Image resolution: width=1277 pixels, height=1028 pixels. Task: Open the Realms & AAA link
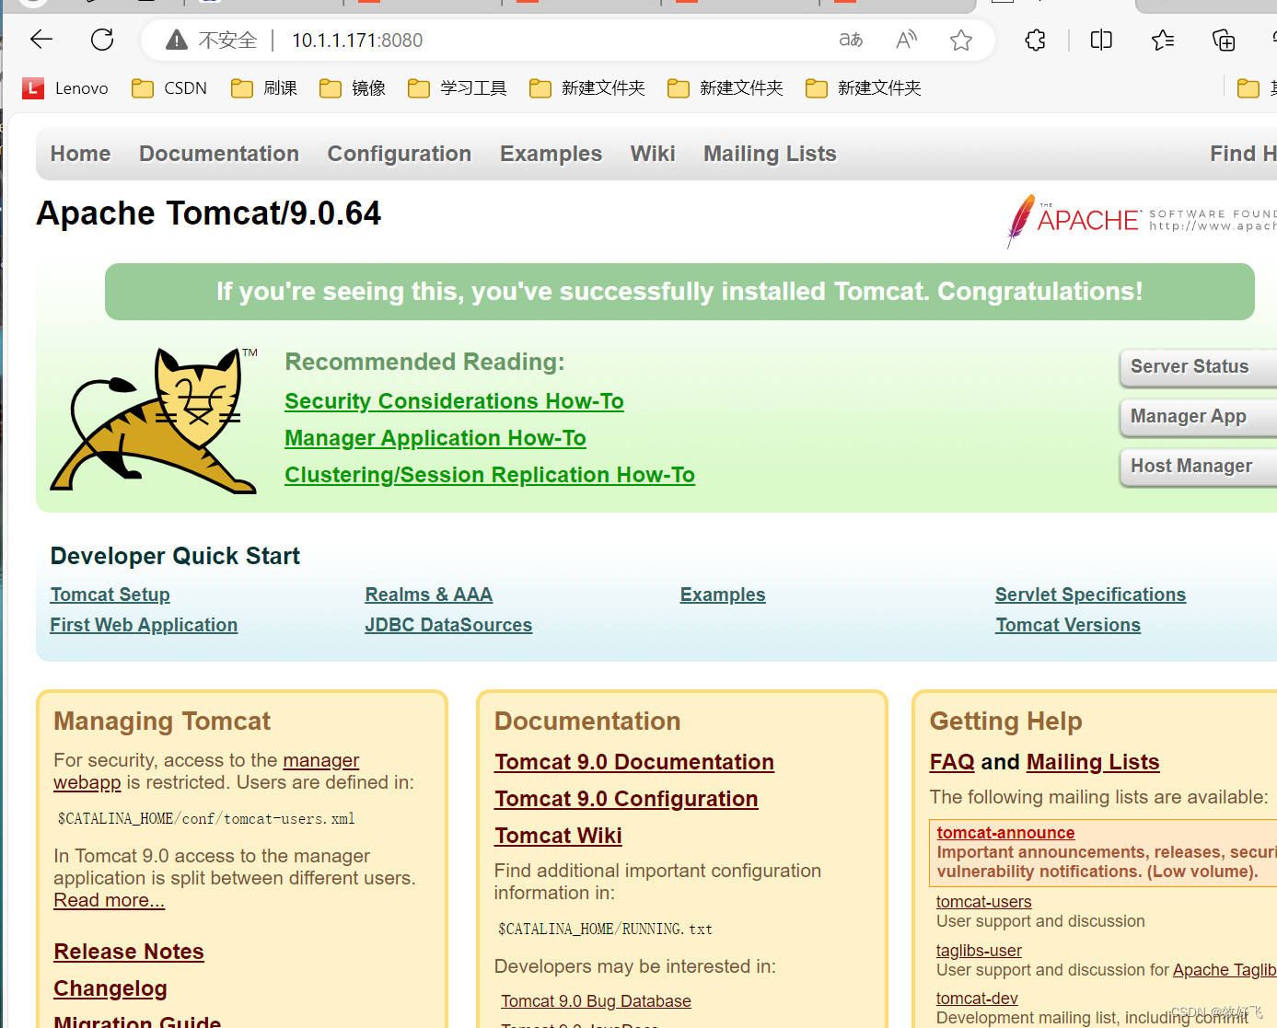429,595
